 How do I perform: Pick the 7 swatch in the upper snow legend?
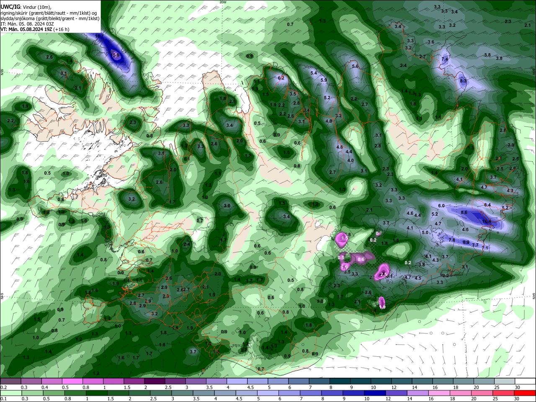click(320, 381)
